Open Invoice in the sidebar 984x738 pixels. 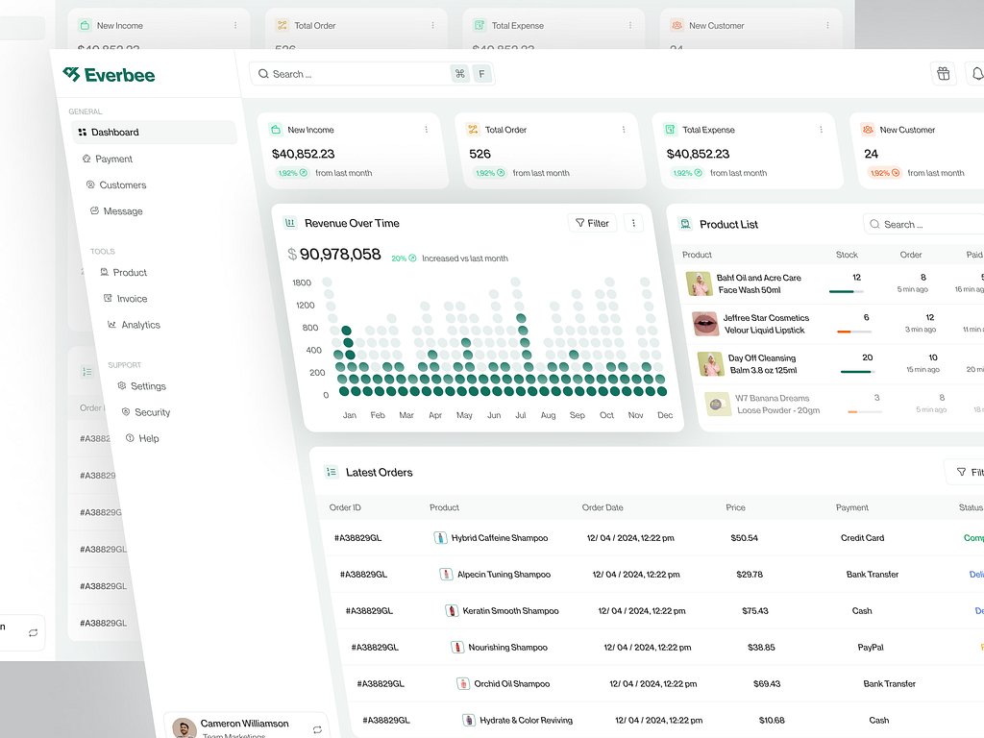(126, 299)
